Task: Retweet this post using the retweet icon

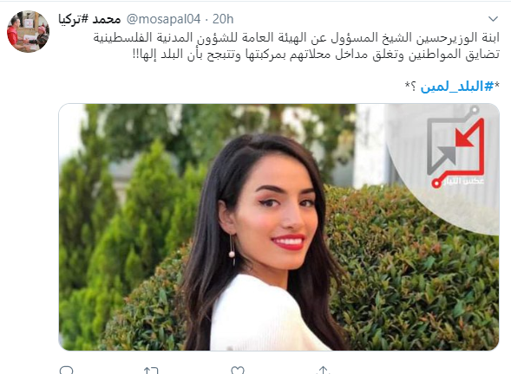Action: [151, 370]
